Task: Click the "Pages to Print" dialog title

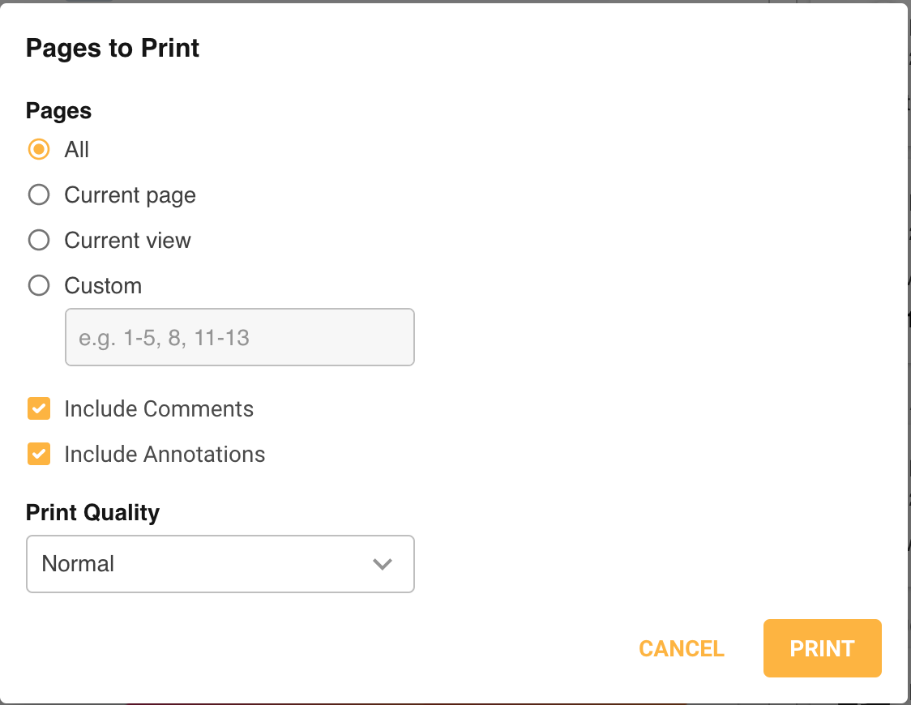Action: [113, 49]
